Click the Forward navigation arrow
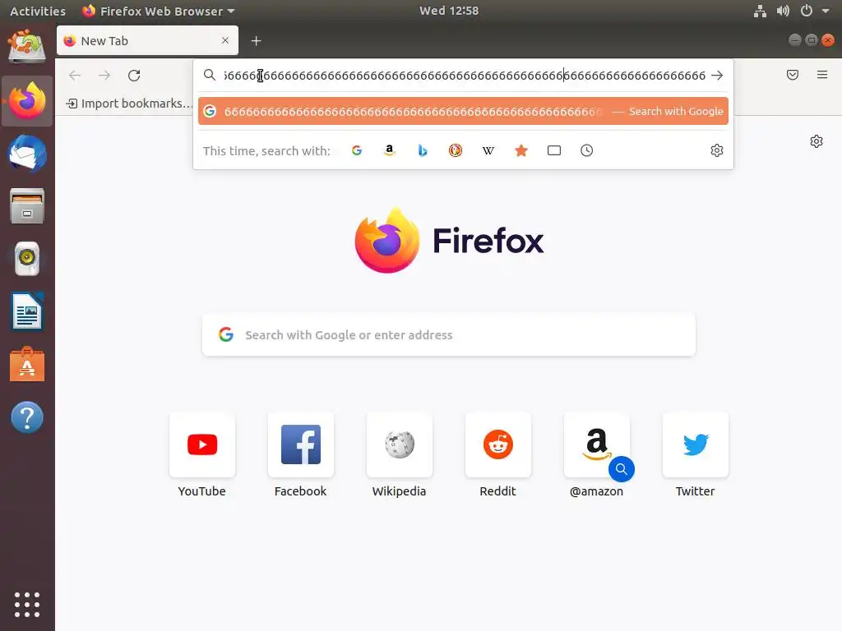842x631 pixels. pyautogui.click(x=104, y=75)
